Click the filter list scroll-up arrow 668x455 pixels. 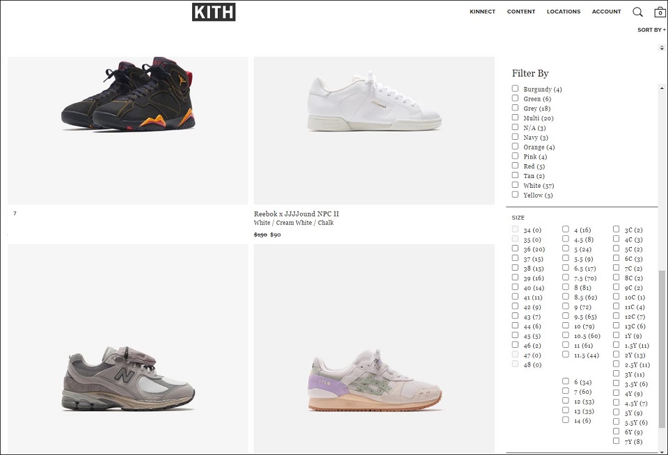tap(662, 88)
